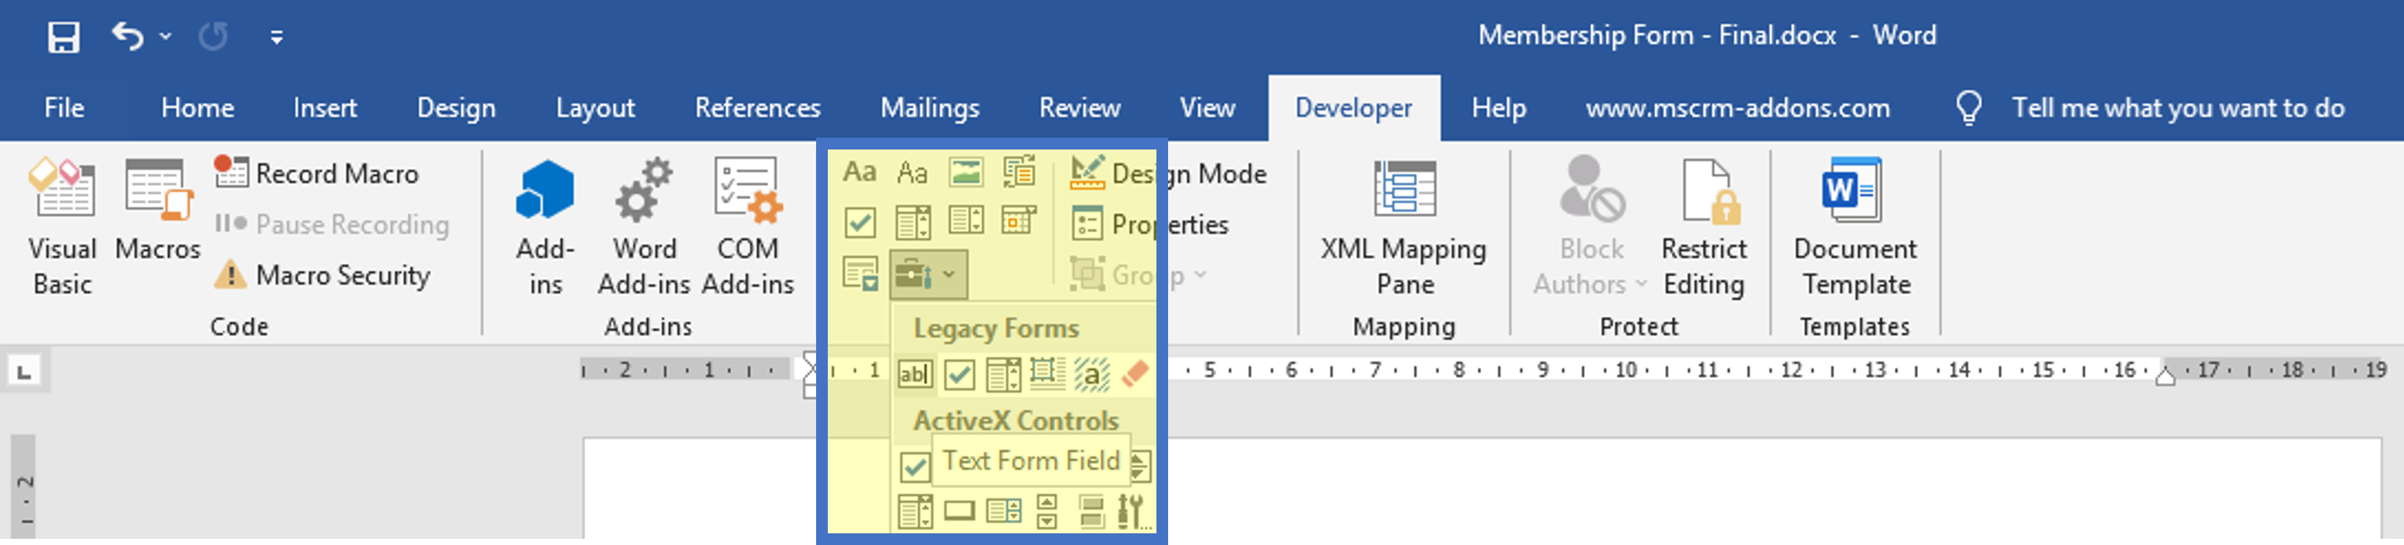Open the Layout tab
The width and height of the screenshot is (2404, 545).
click(x=596, y=108)
